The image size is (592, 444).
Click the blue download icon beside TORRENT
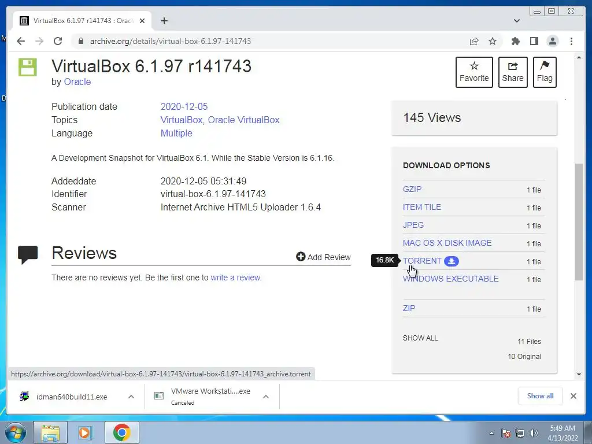click(x=451, y=261)
